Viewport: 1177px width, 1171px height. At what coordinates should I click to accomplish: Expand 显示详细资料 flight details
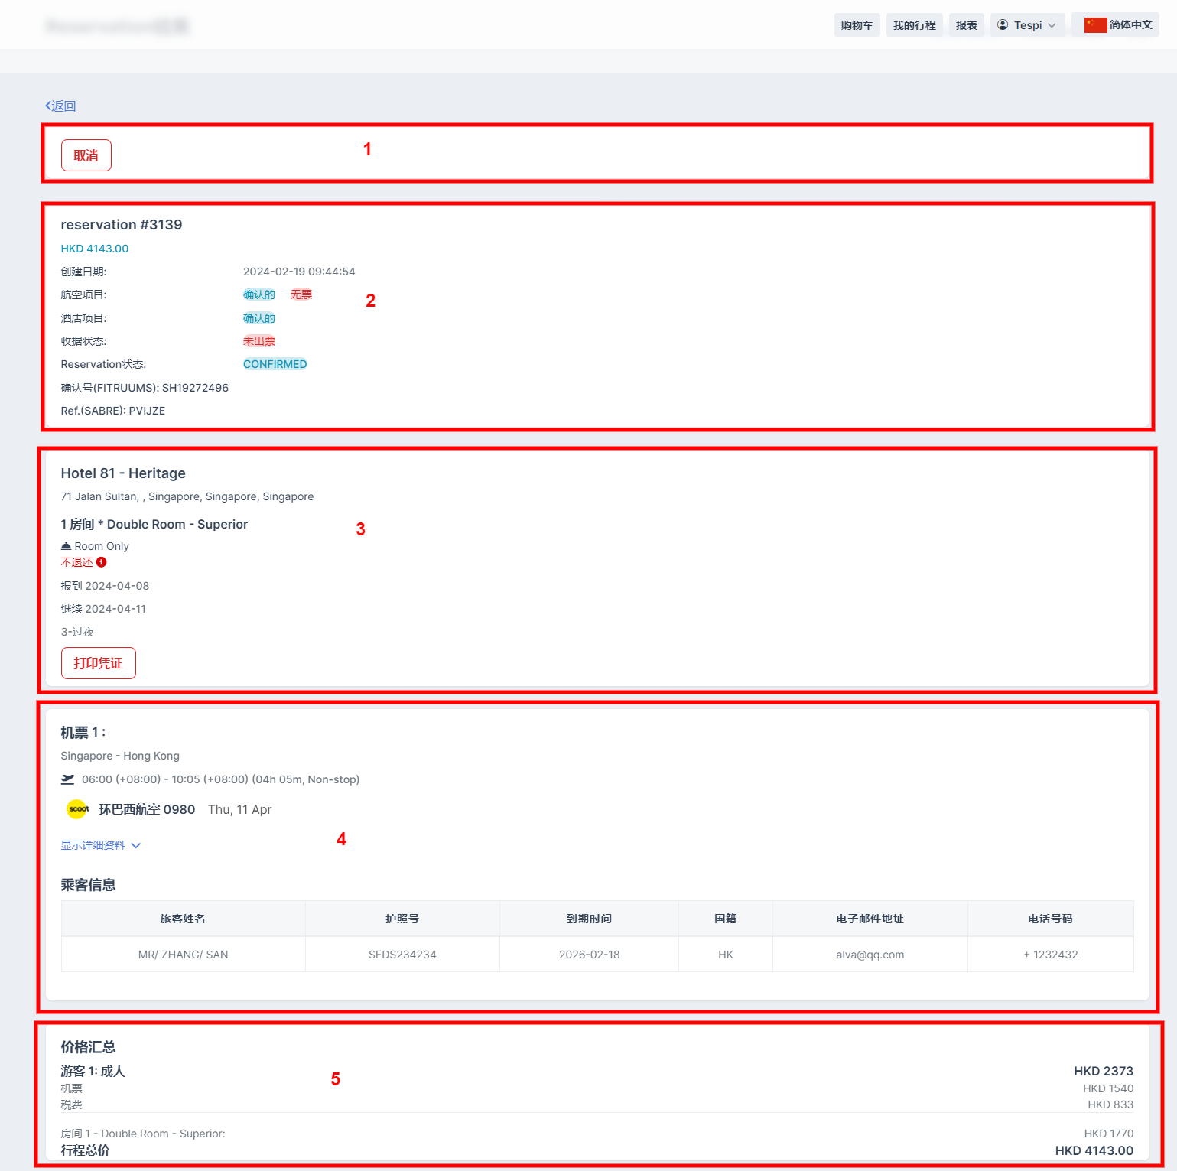tap(101, 845)
